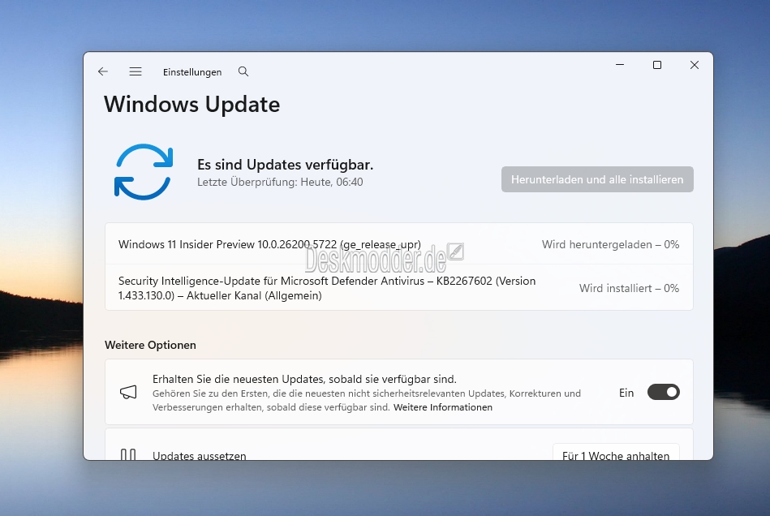Click 'Letzte Überprüfung: Heute, 06:40' text
Image resolution: width=770 pixels, height=516 pixels.
coord(280,183)
